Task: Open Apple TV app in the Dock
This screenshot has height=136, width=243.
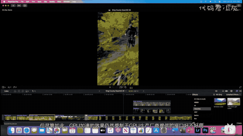Action: [x=103, y=131]
